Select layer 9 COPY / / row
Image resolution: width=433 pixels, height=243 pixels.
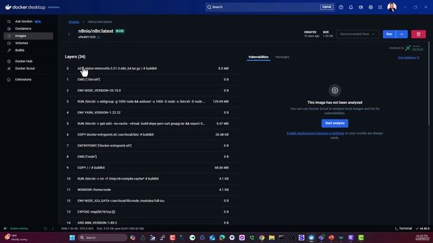point(152,167)
